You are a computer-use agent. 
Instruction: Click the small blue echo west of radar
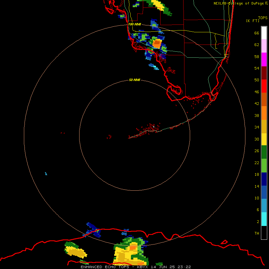46,174
